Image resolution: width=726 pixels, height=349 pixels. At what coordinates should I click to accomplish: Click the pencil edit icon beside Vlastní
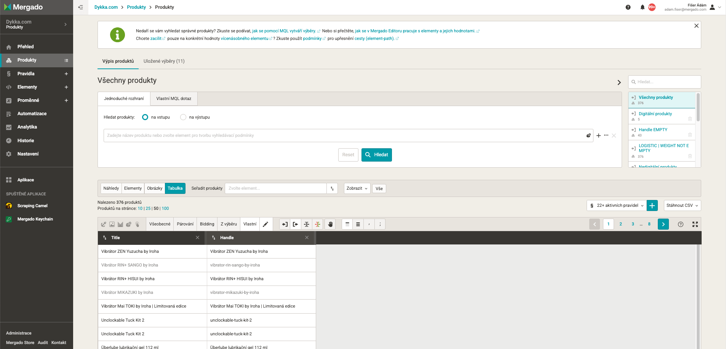point(265,224)
